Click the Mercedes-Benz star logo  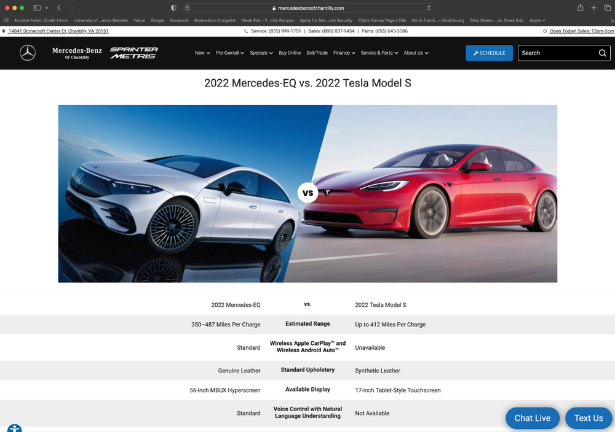click(28, 53)
